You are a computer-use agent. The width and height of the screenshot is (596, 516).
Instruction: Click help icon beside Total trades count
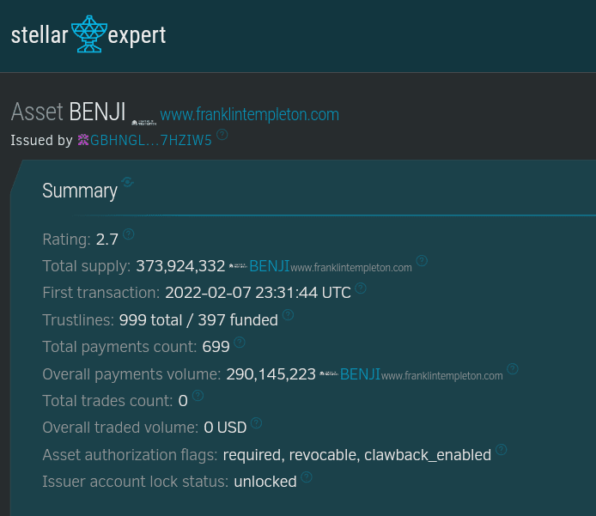pyautogui.click(x=198, y=396)
